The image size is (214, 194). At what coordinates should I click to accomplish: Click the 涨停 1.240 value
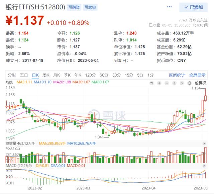(x=131, y=33)
